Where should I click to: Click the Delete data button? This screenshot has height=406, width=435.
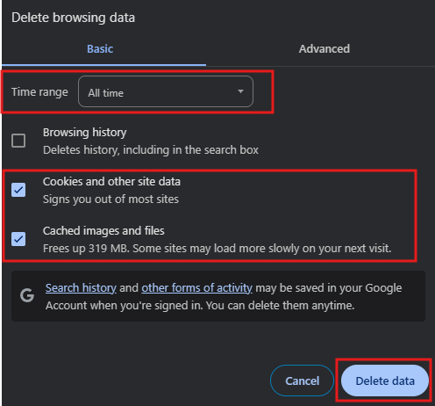point(385,381)
